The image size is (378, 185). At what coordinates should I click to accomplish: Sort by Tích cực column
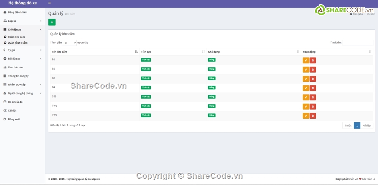(x=173, y=52)
